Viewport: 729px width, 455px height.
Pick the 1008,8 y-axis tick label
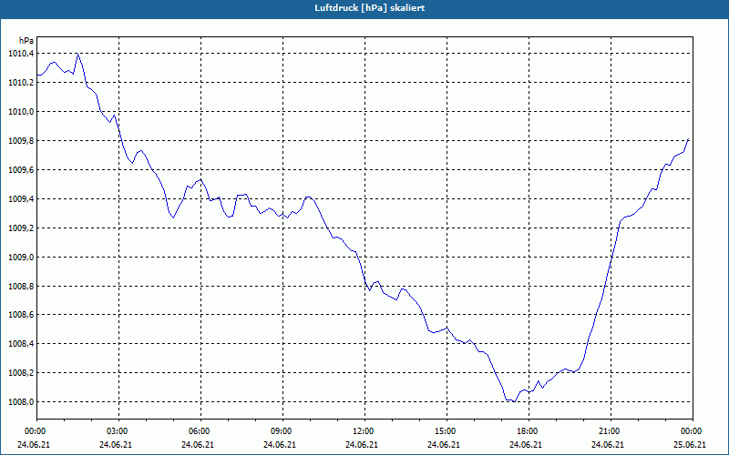21,286
